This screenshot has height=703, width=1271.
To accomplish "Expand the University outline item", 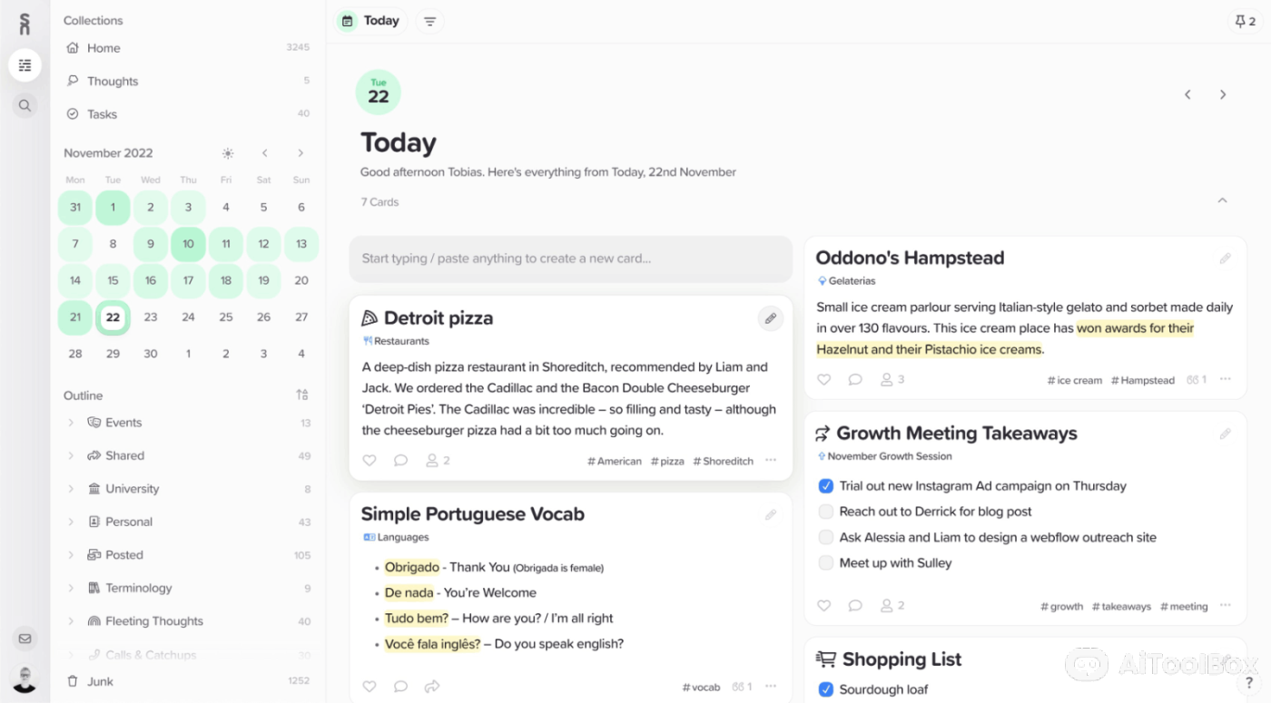I will click(71, 489).
